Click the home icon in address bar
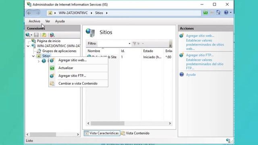 point(218,12)
